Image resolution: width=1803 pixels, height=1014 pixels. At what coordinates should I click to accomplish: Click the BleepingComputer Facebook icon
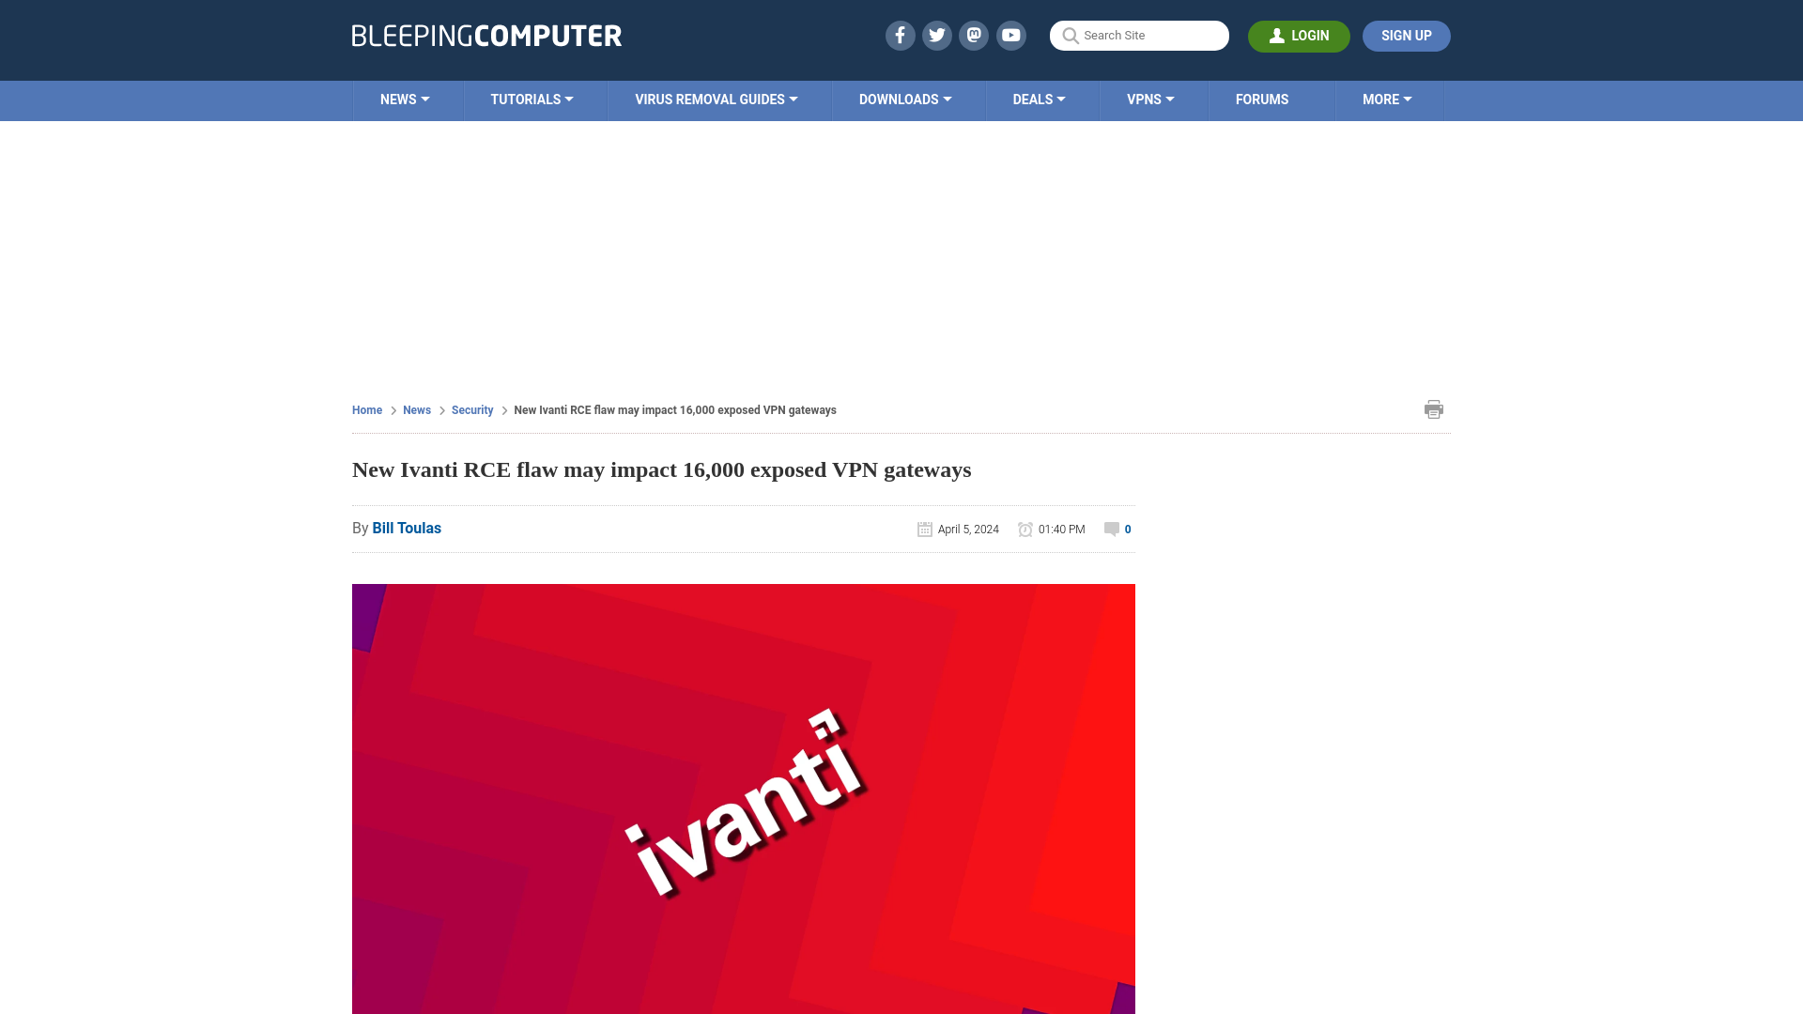point(901,35)
